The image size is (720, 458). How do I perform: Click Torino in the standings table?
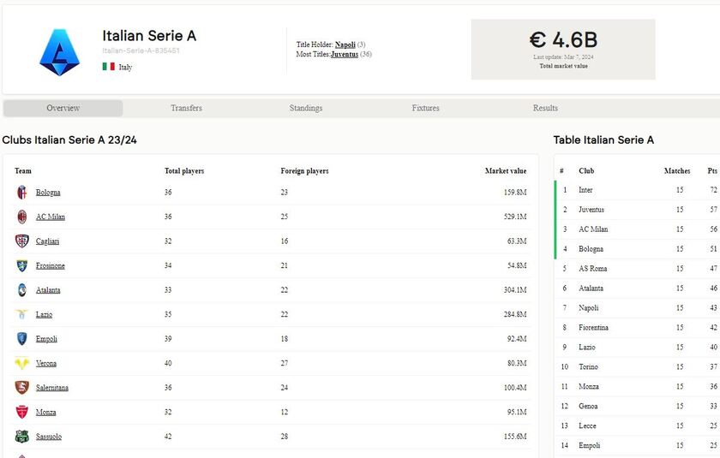588,366
